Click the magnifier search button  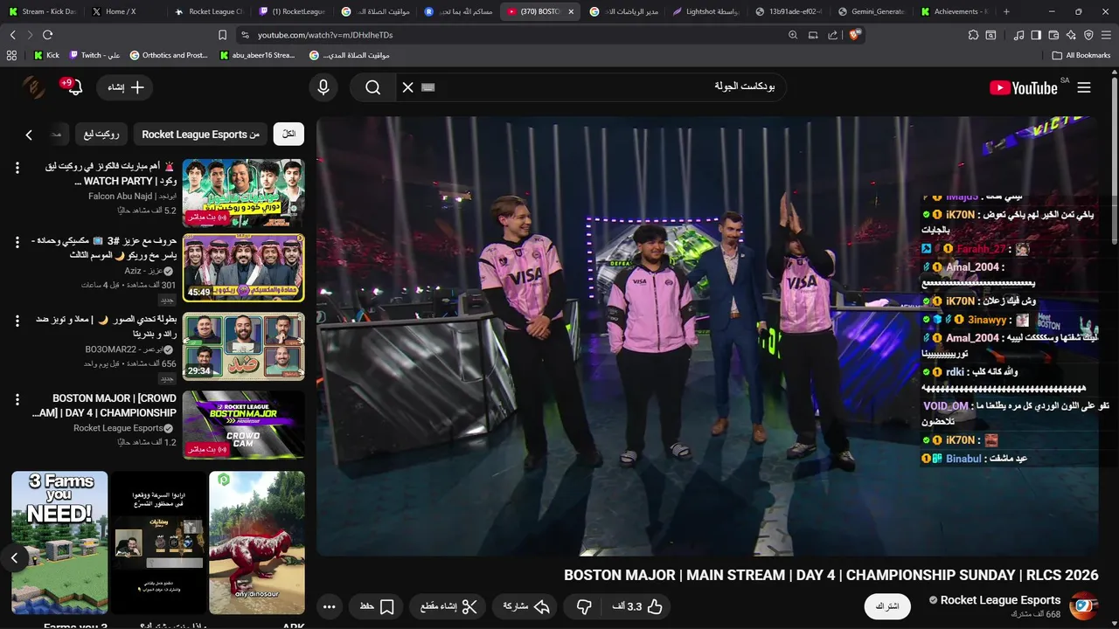(x=373, y=87)
